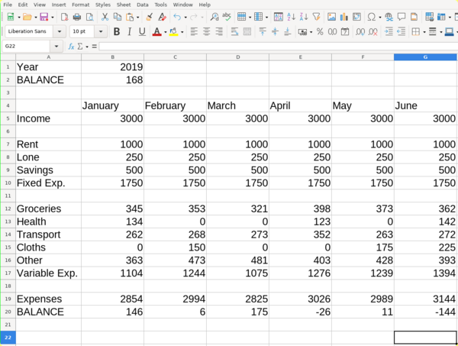
Task: Click the Save document icon
Action: pos(44,17)
